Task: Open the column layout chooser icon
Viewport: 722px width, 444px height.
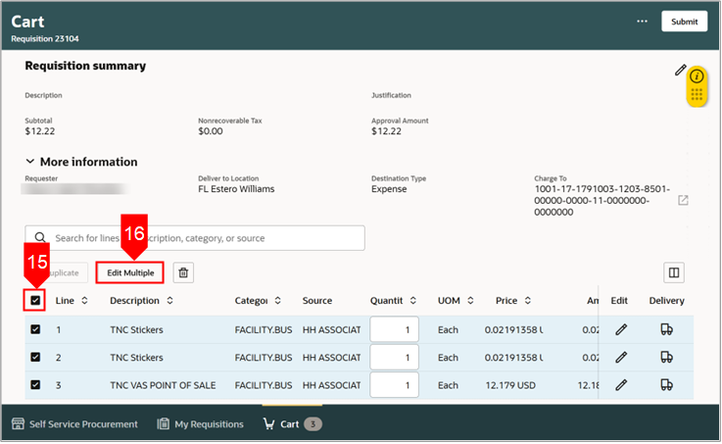Action: coord(674,272)
